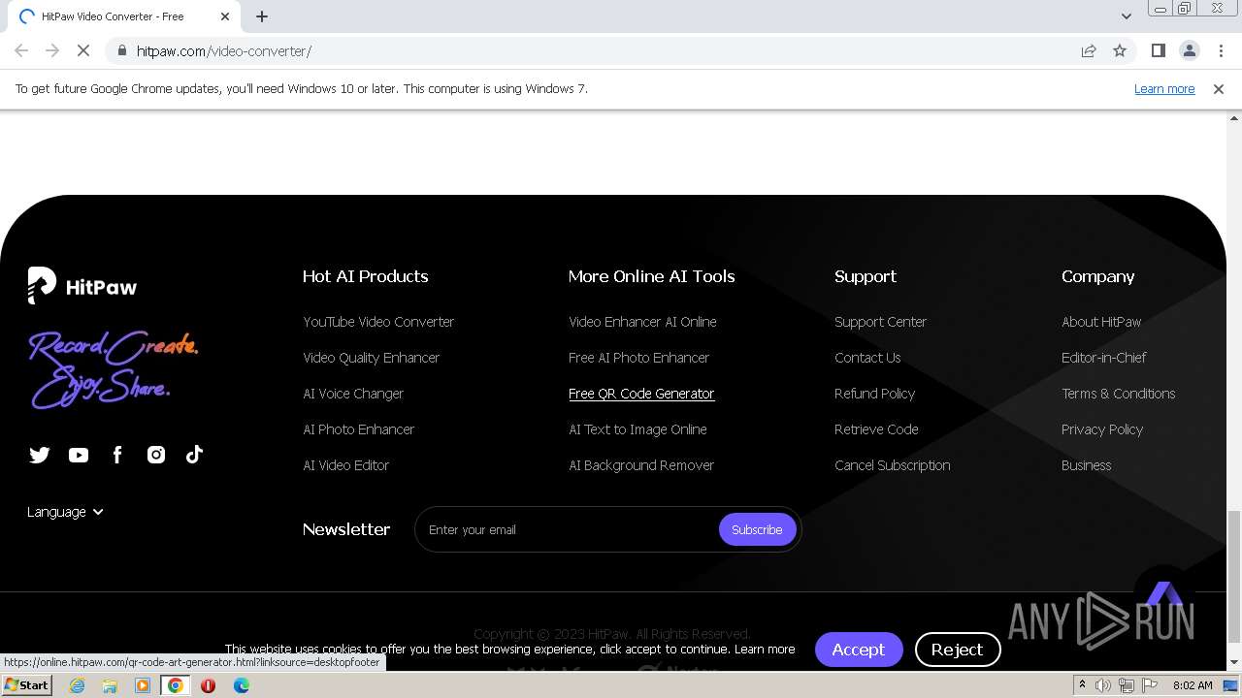Image resolution: width=1242 pixels, height=698 pixels.
Task: Close the HitPaw Video Converter tab
Action: click(225, 16)
